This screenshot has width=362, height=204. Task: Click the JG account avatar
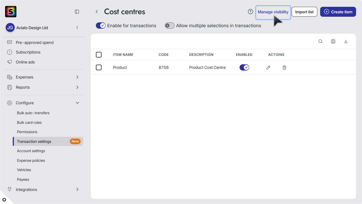click(10, 27)
